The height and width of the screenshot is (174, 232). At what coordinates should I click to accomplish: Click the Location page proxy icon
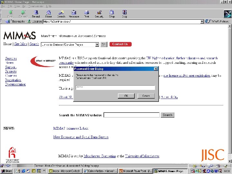(x=29, y=22)
